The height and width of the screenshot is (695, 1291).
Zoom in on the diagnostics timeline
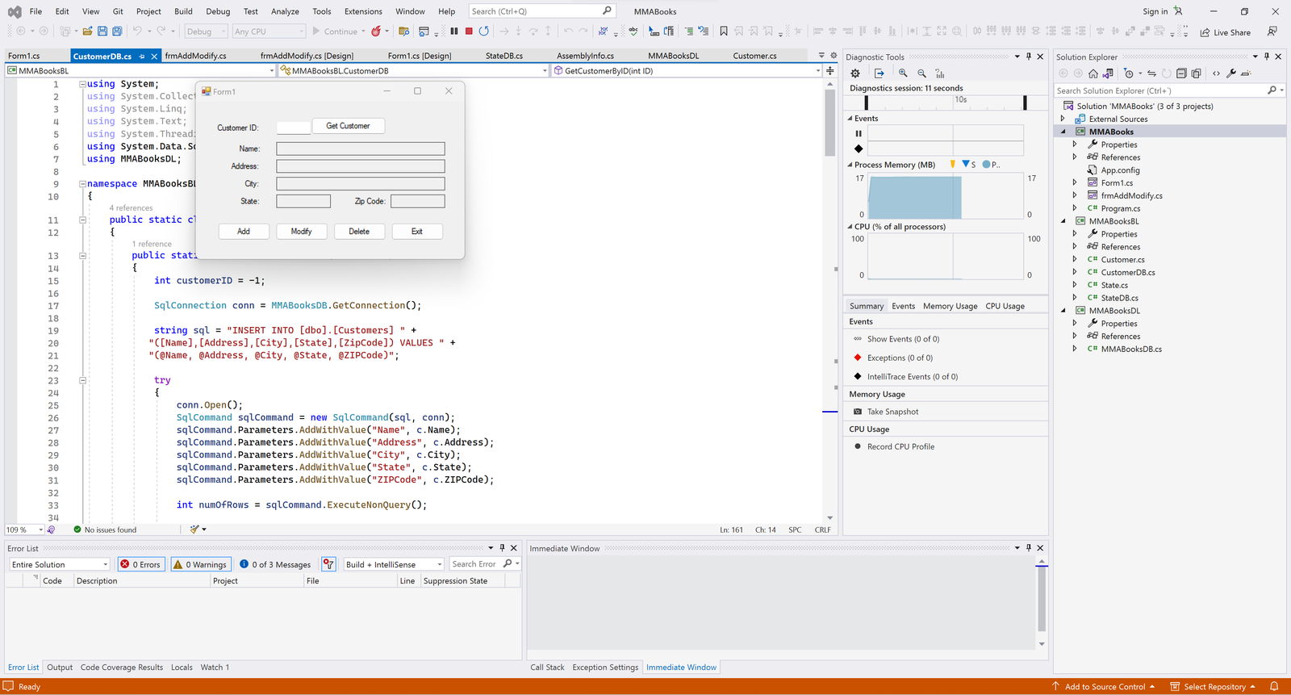click(903, 73)
